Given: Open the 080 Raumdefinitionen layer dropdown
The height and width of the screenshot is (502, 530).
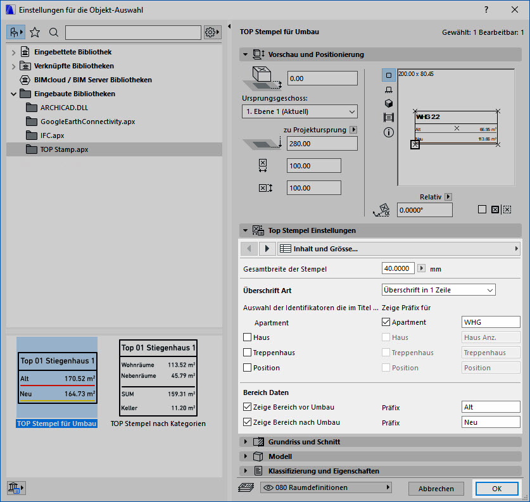Looking at the screenshot, I should pos(326,487).
